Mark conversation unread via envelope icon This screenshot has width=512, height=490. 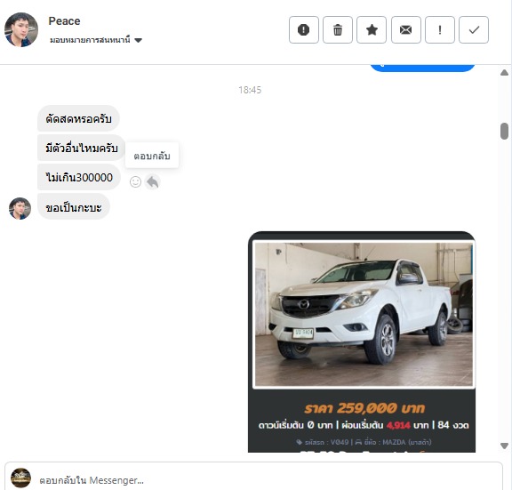[406, 29]
